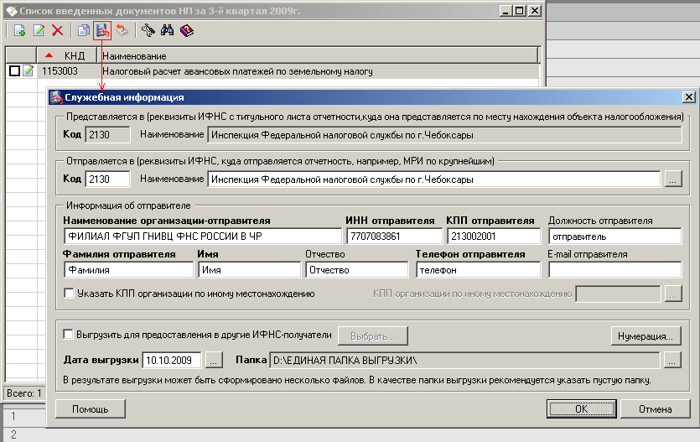
Task: Sort by the КНД column header
Action: click(x=67, y=56)
